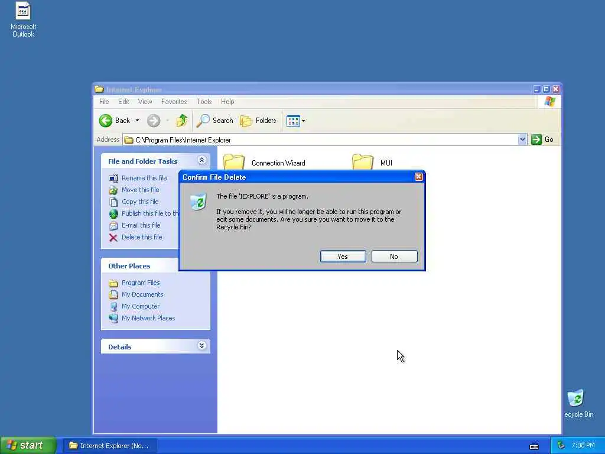This screenshot has width=605, height=454.
Task: Open the Microsoft Outlook desktop icon
Action: tap(23, 20)
